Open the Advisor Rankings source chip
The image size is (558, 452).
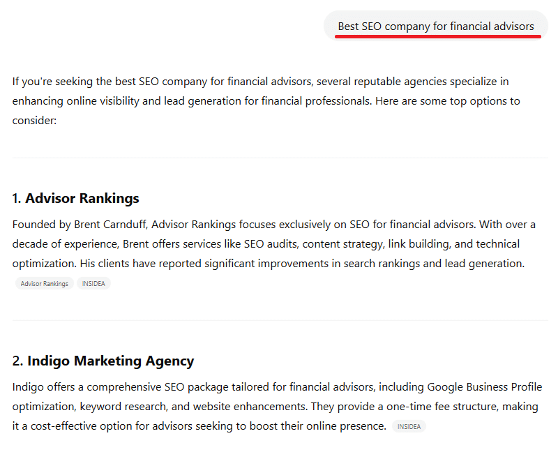pos(45,284)
